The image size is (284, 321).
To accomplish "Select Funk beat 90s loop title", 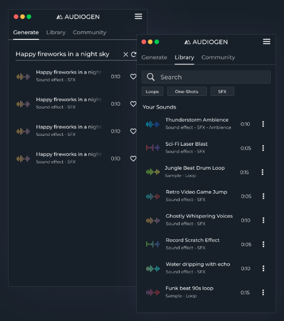I will click(x=189, y=288).
